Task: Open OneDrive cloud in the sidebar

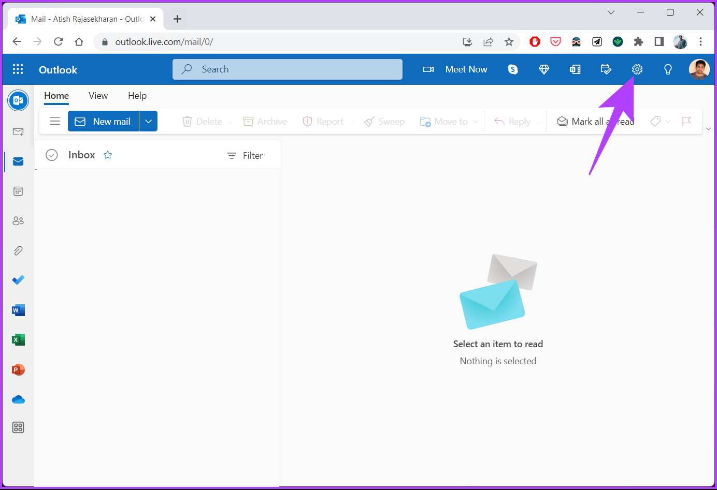Action: [x=18, y=399]
